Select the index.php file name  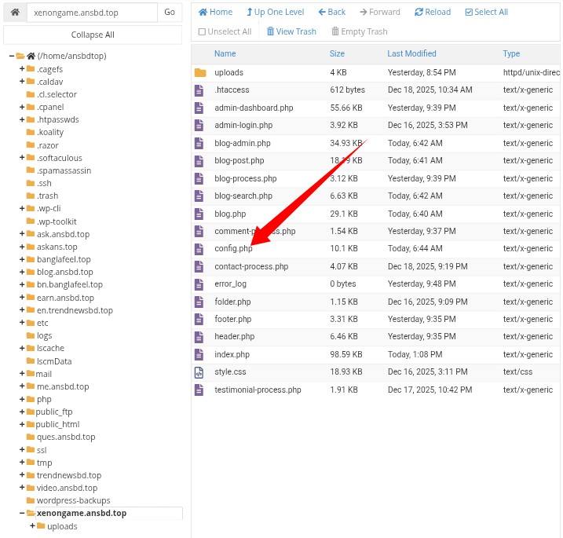click(x=232, y=354)
